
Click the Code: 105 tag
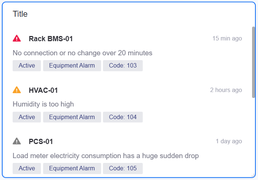point(123,168)
